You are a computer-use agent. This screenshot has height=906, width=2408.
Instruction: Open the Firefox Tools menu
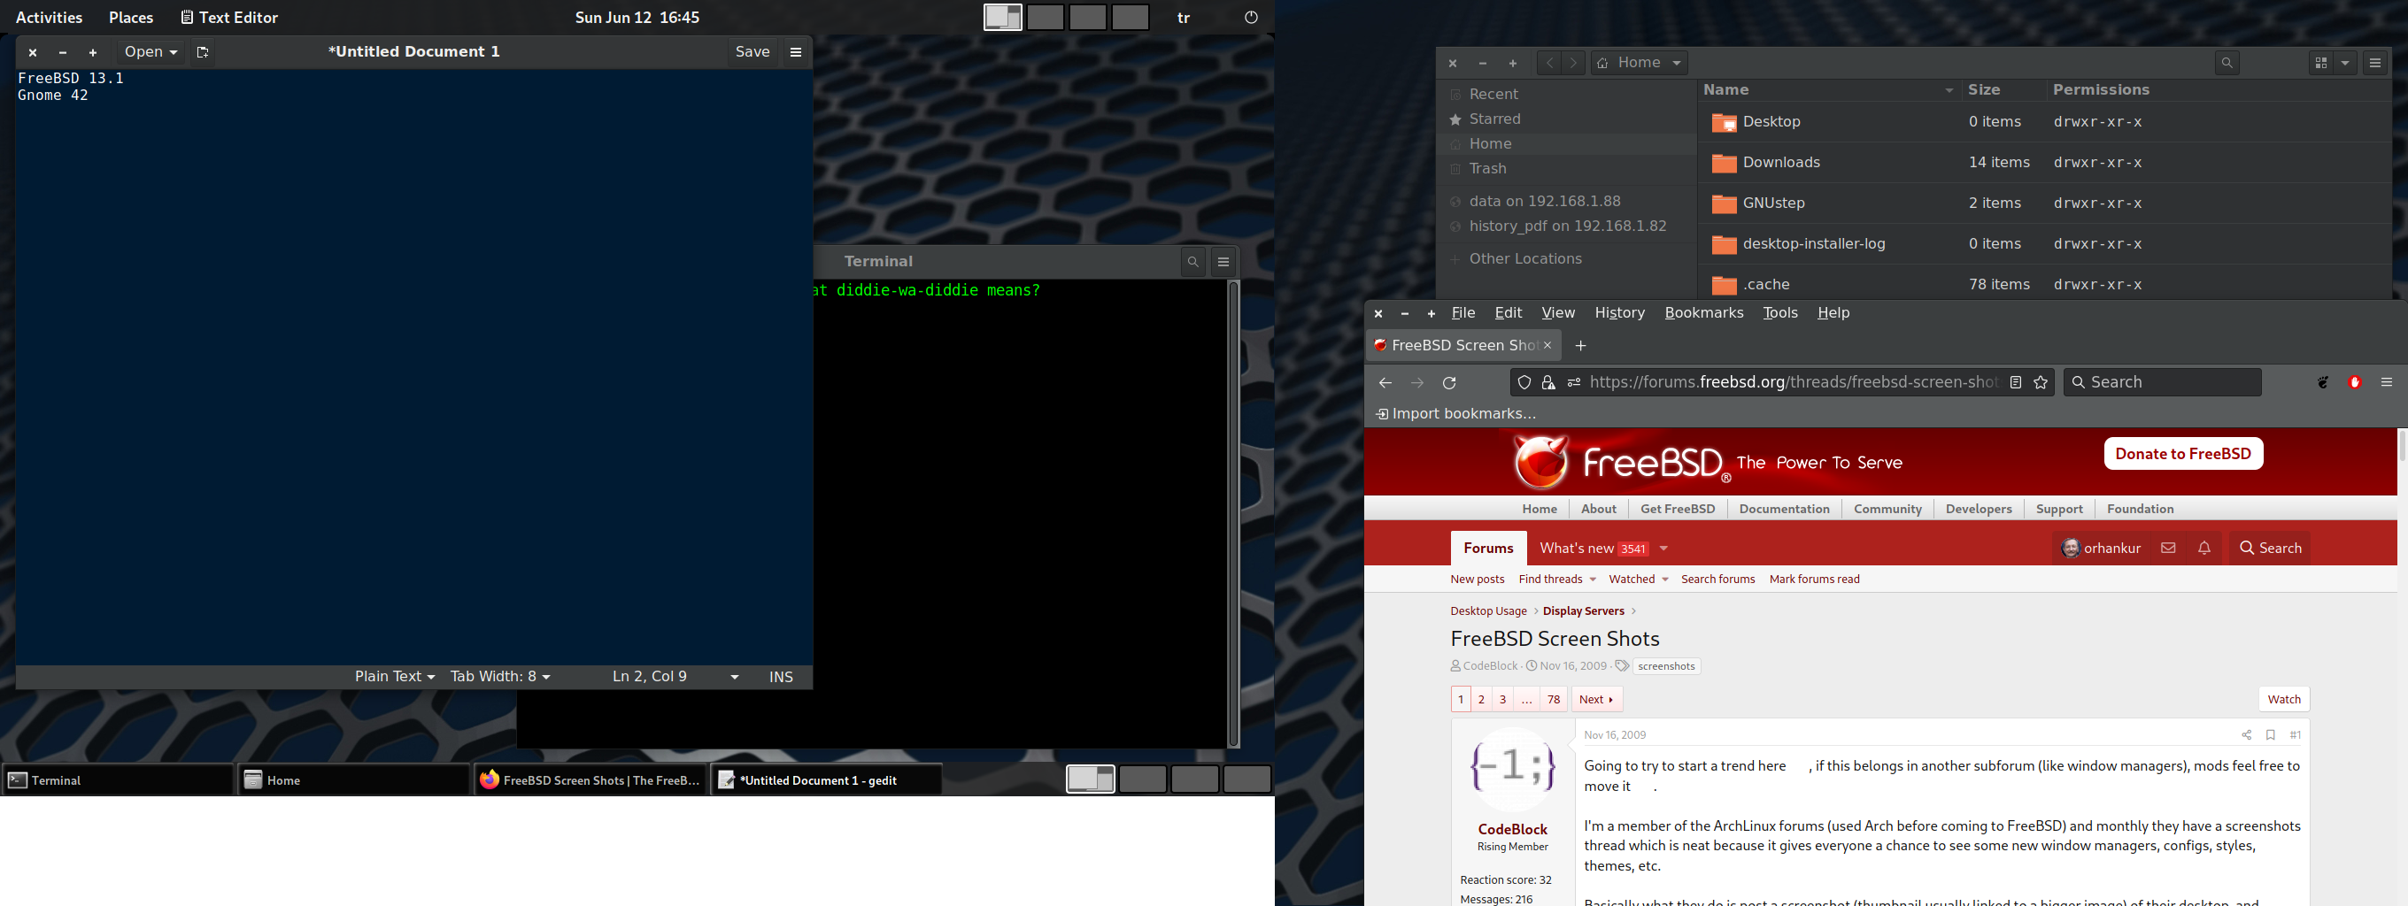pyautogui.click(x=1779, y=313)
